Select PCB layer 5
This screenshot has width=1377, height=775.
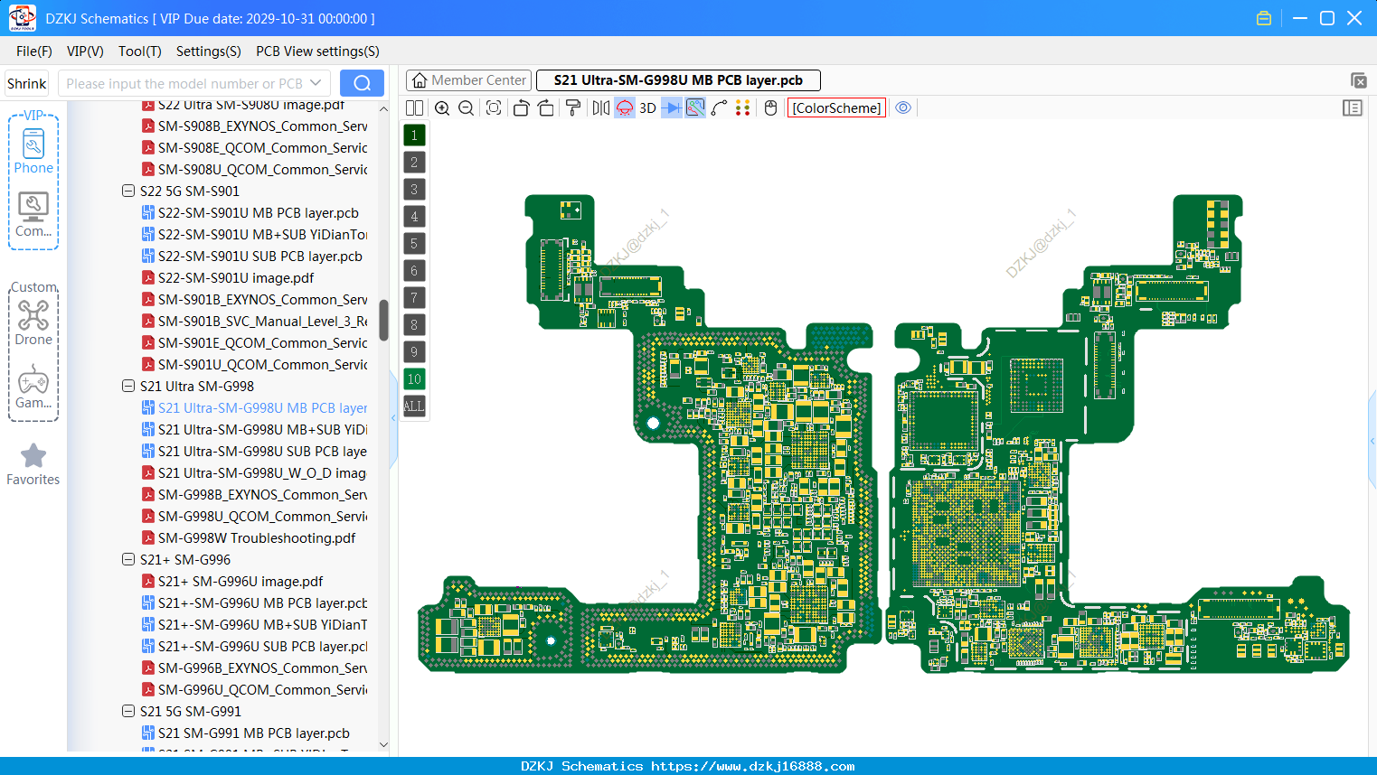414,244
